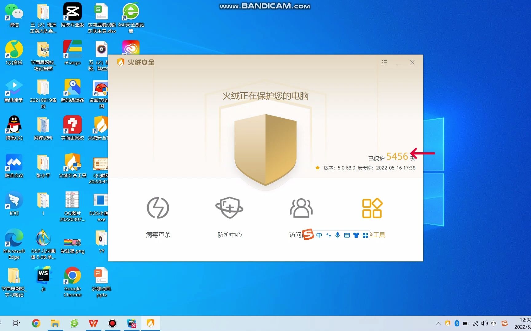Change Sogou skin via shirt icon
Screen dimensions: 531x331
356,235
